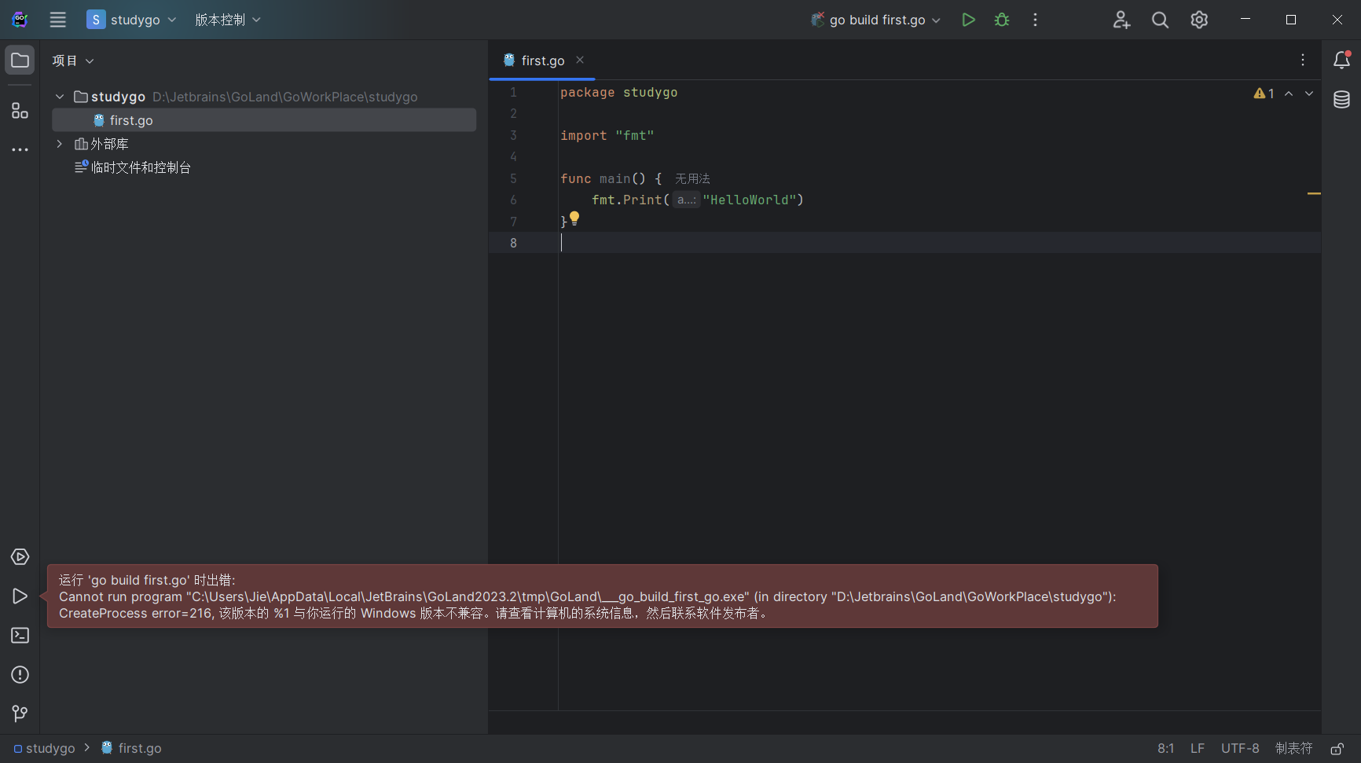Show notifications via the bell icon
Screen dimensions: 1361x763
click(x=1342, y=60)
